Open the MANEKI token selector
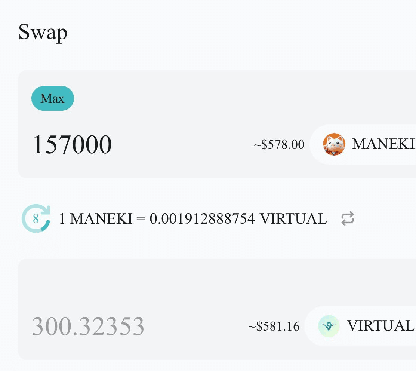Image resolution: width=416 pixels, height=371 pixels. (x=363, y=144)
